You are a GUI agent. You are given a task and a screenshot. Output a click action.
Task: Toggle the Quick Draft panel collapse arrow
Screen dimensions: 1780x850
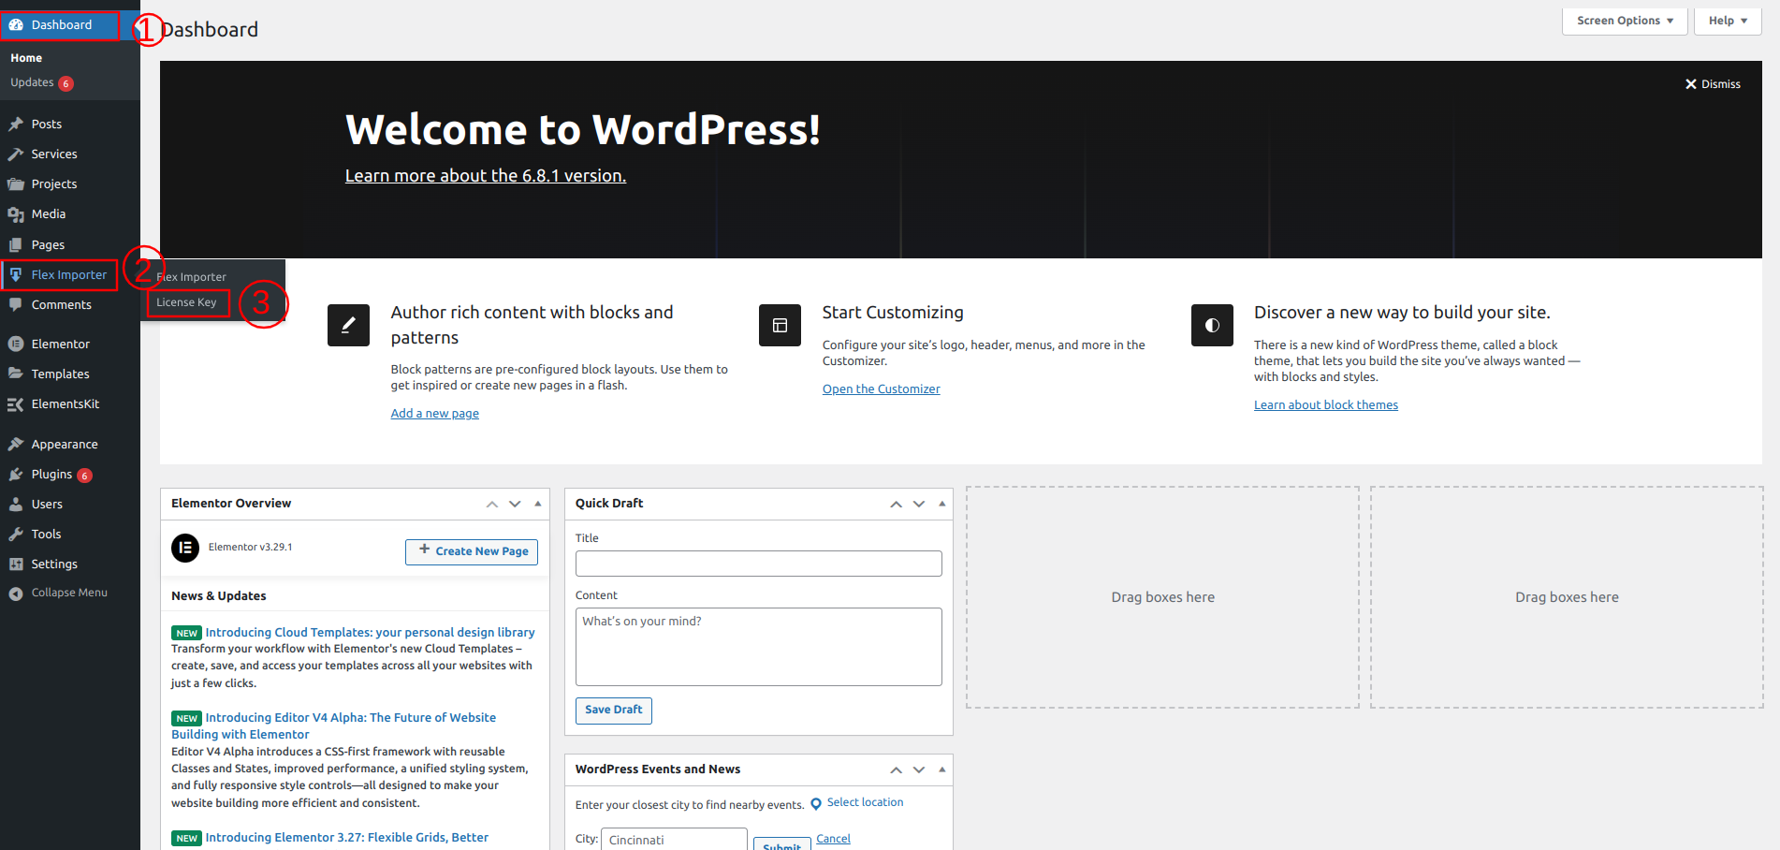click(x=942, y=504)
